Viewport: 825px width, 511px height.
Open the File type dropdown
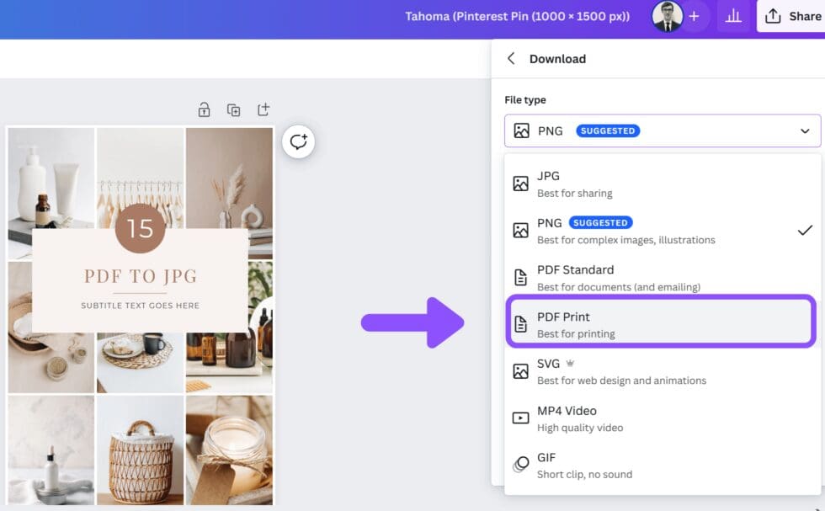click(806, 130)
